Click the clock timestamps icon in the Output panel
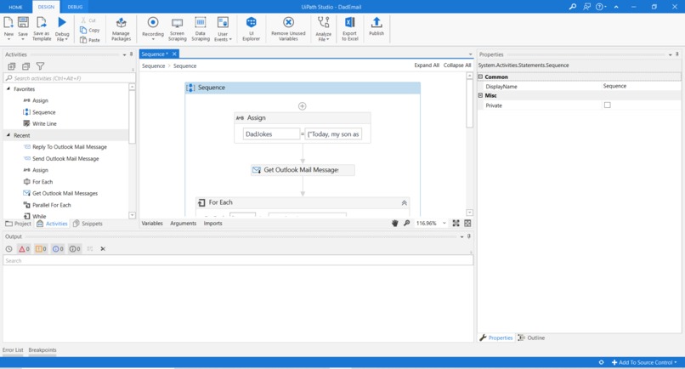This screenshot has height=369, width=685. pyautogui.click(x=8, y=249)
